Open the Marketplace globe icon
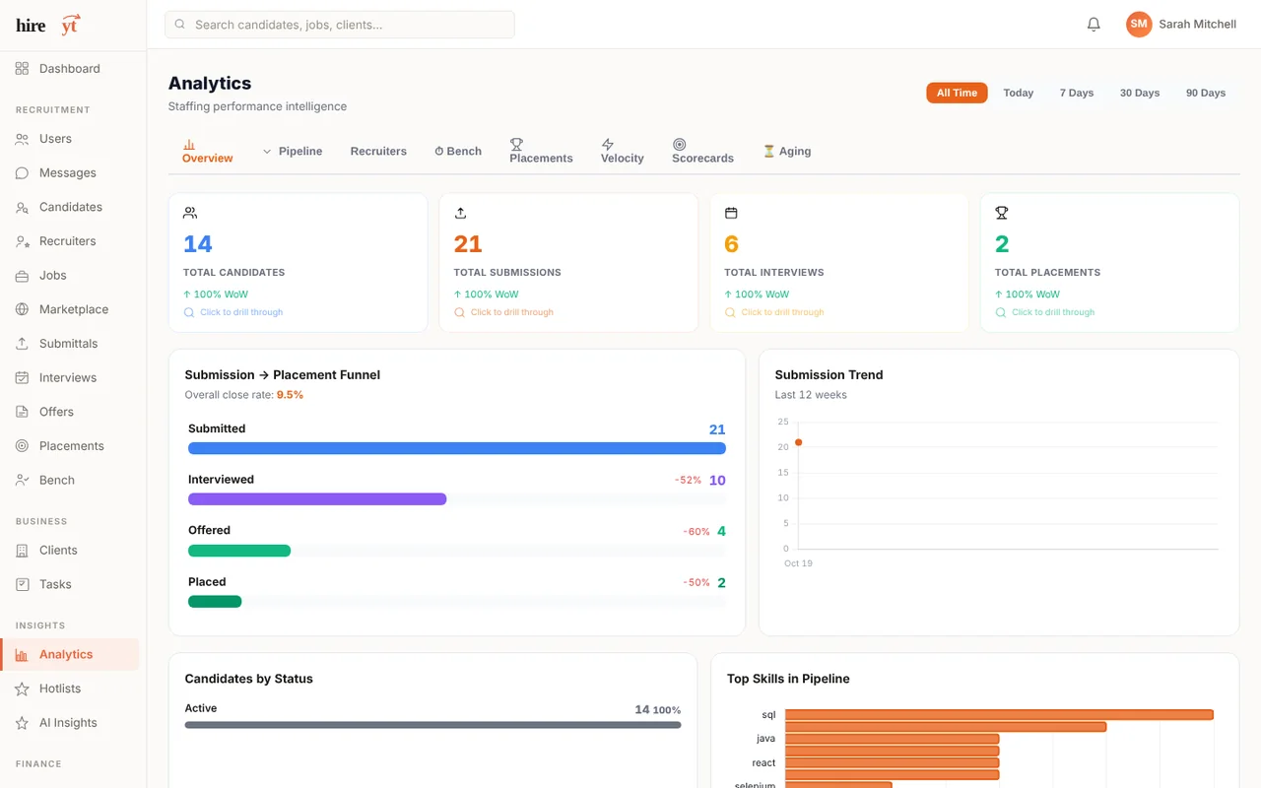The height and width of the screenshot is (788, 1261). click(22, 309)
